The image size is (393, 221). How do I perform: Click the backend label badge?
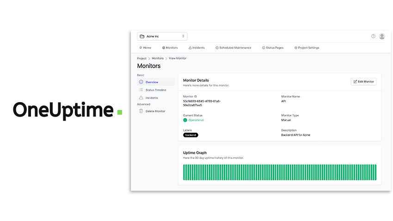coord(190,135)
